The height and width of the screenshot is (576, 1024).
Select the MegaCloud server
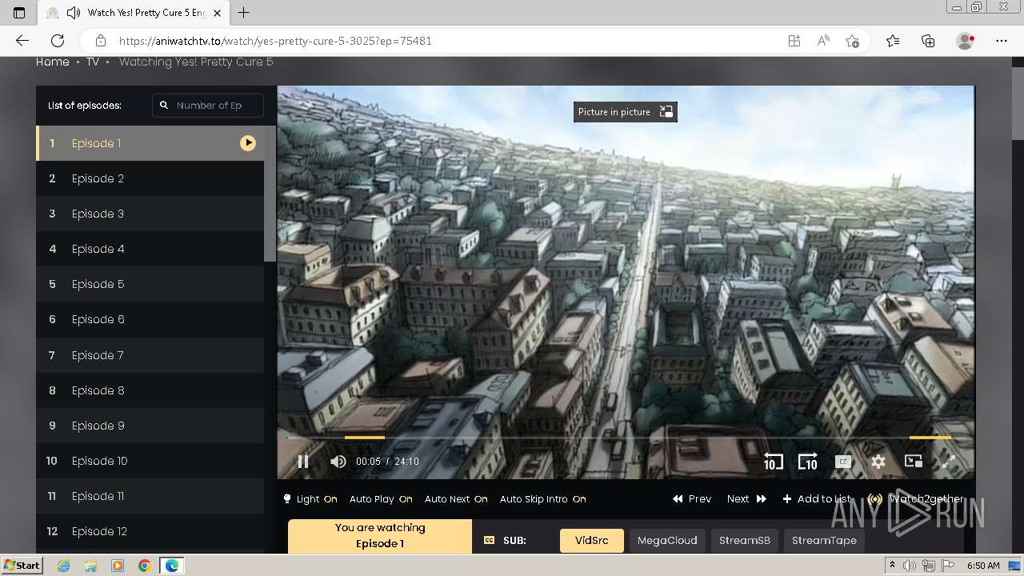[667, 541]
